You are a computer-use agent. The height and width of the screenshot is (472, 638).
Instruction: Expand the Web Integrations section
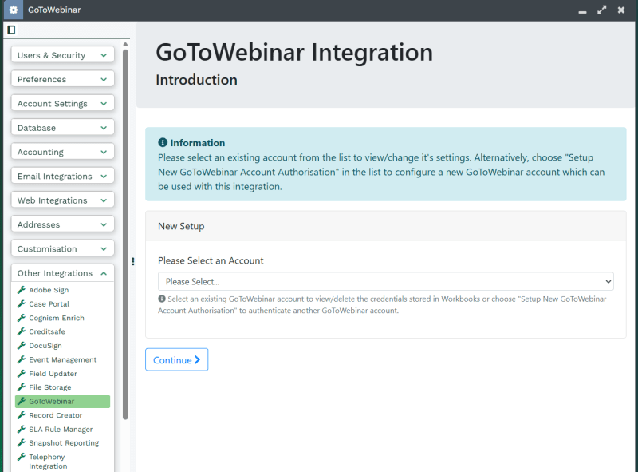(62, 200)
